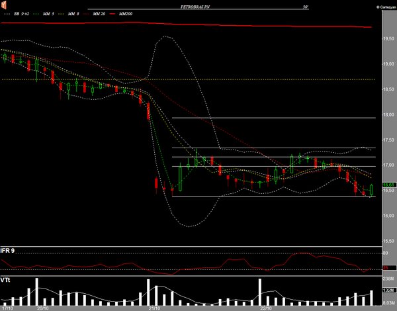The width and height of the screenshot is (397, 311).
Task: Click the 132M volume axis label
Action: tap(388, 291)
